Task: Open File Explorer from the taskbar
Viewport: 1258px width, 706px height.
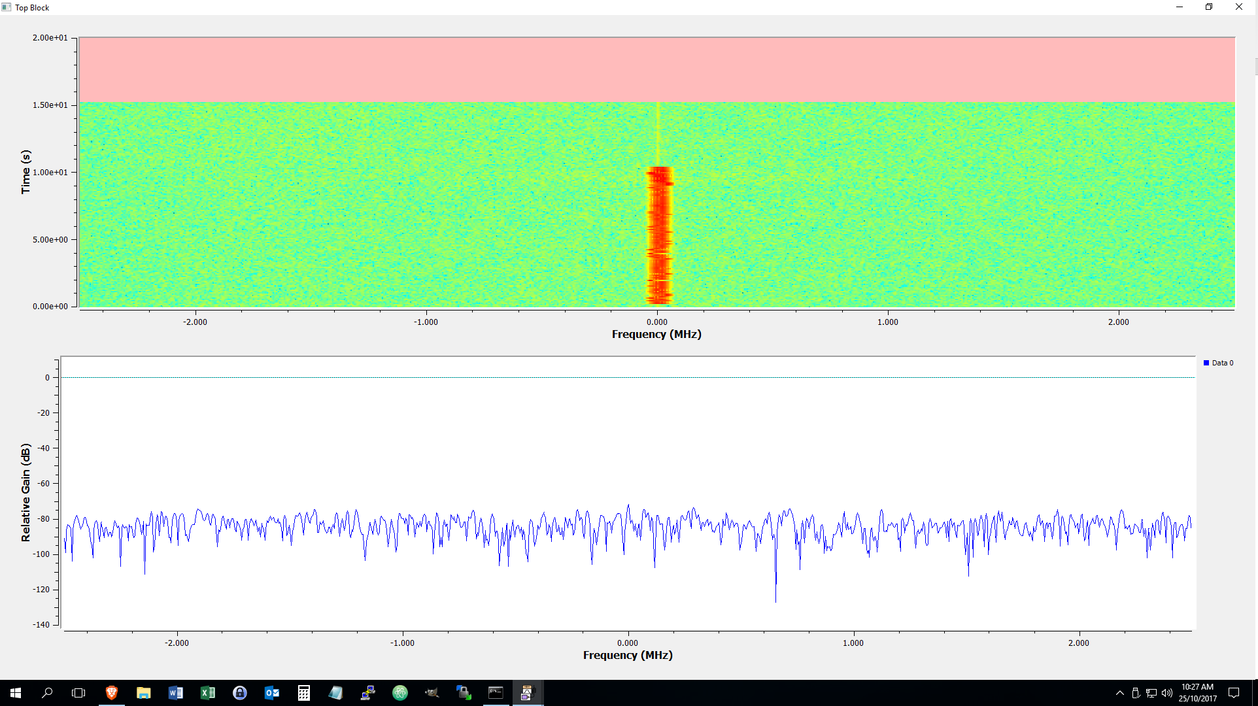Action: [143, 693]
